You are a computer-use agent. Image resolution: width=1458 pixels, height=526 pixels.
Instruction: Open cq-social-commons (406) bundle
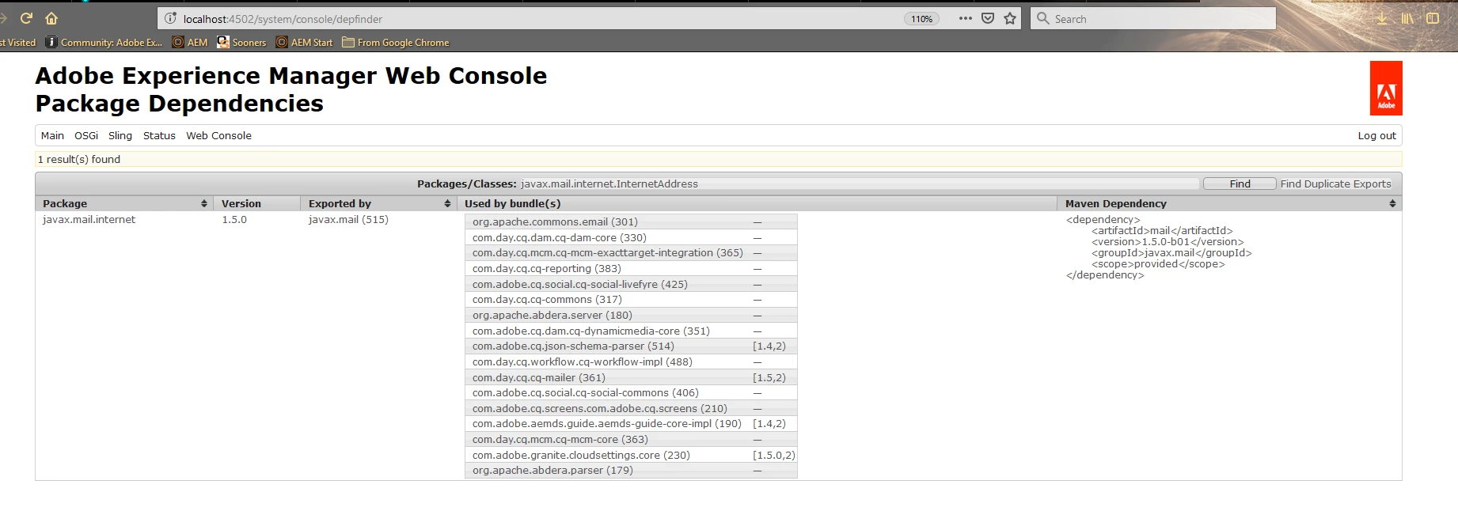pyautogui.click(x=586, y=392)
